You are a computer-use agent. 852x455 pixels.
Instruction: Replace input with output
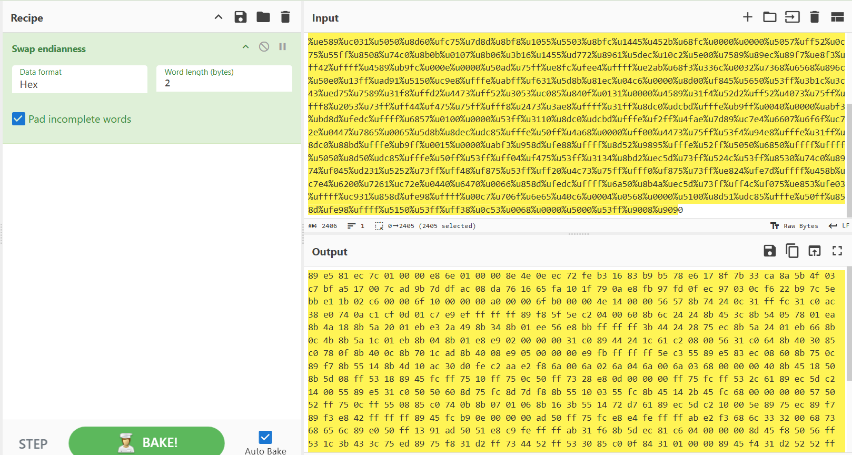(815, 251)
